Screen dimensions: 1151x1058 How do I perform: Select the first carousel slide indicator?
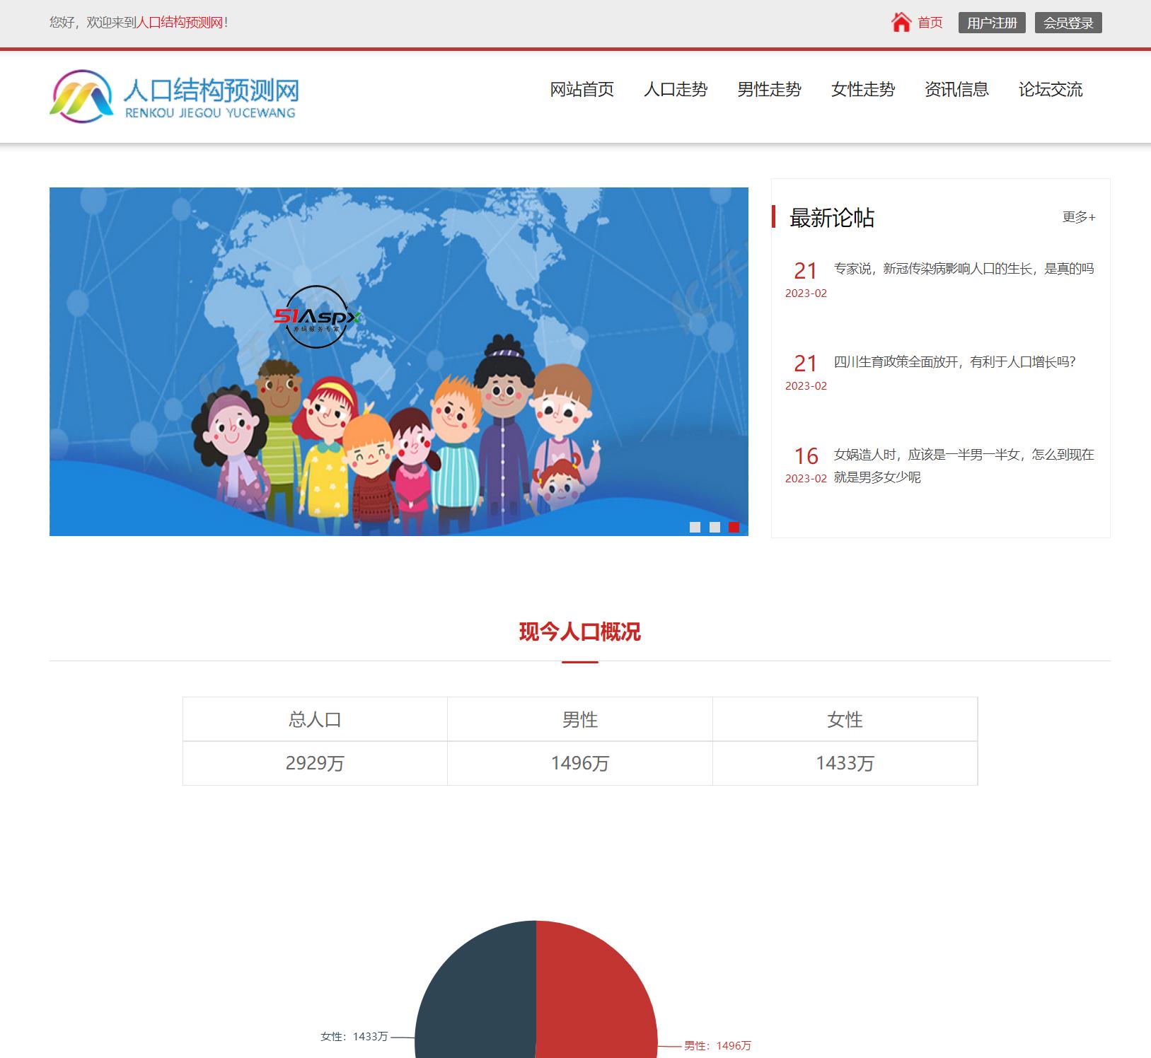click(695, 527)
